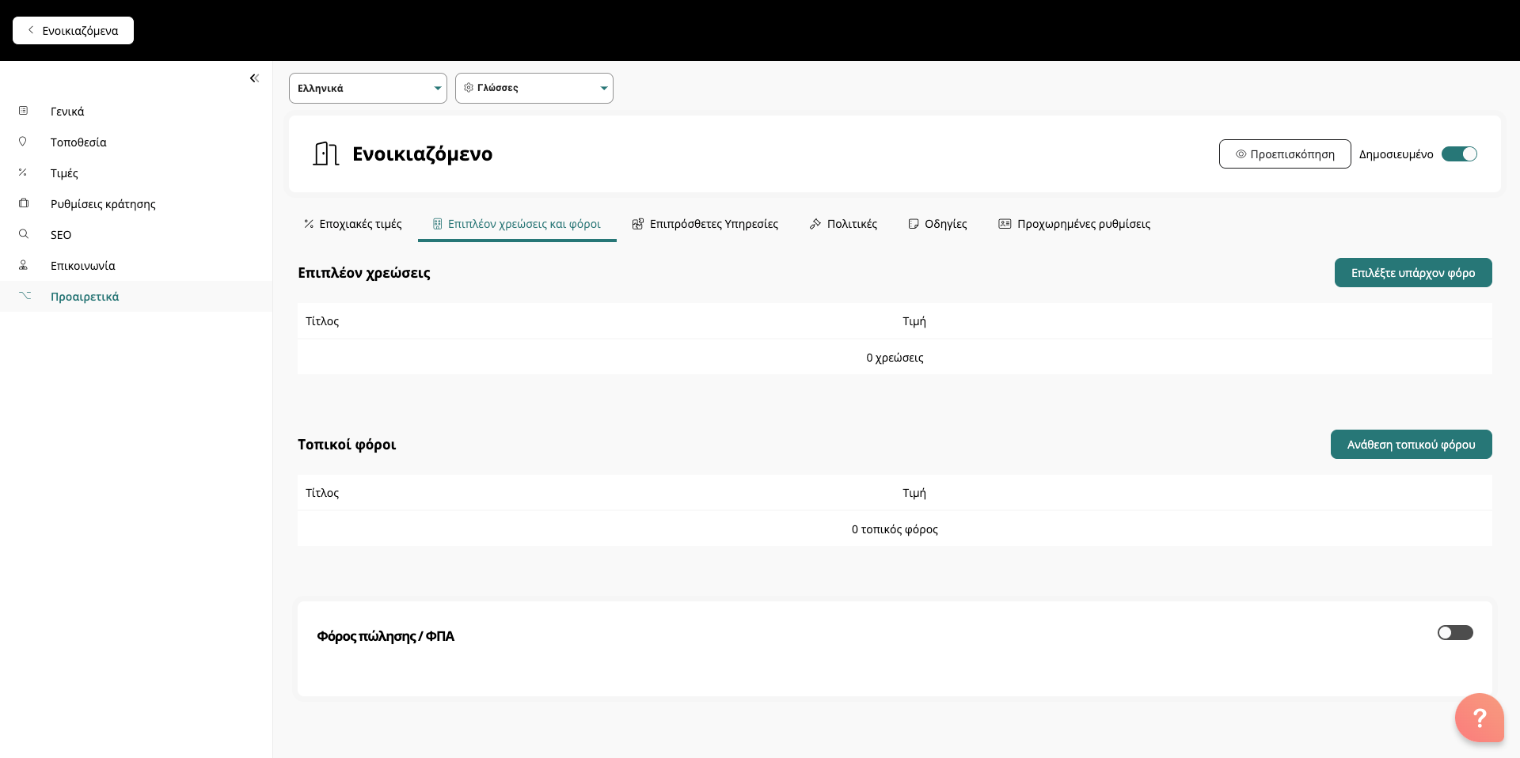This screenshot has width=1520, height=758.
Task: Click the Τοποθεσία location pin icon
Action: (x=23, y=142)
